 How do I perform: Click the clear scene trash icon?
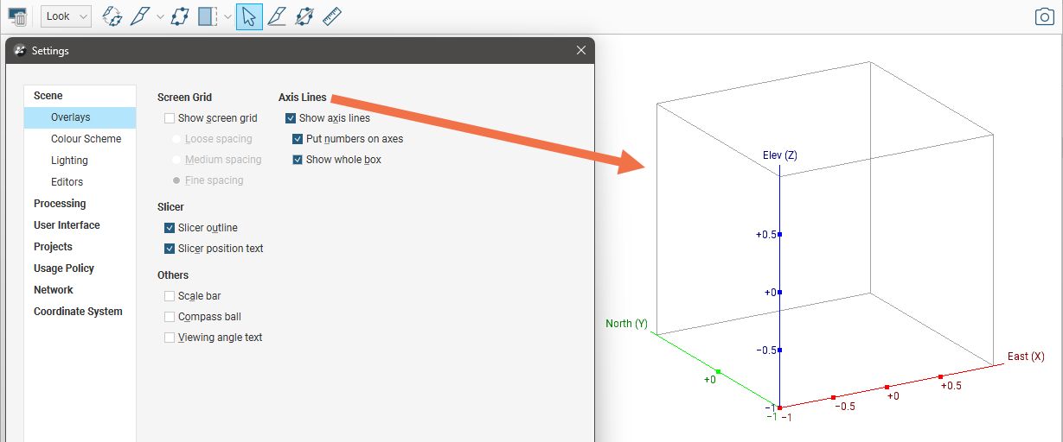tap(17, 16)
